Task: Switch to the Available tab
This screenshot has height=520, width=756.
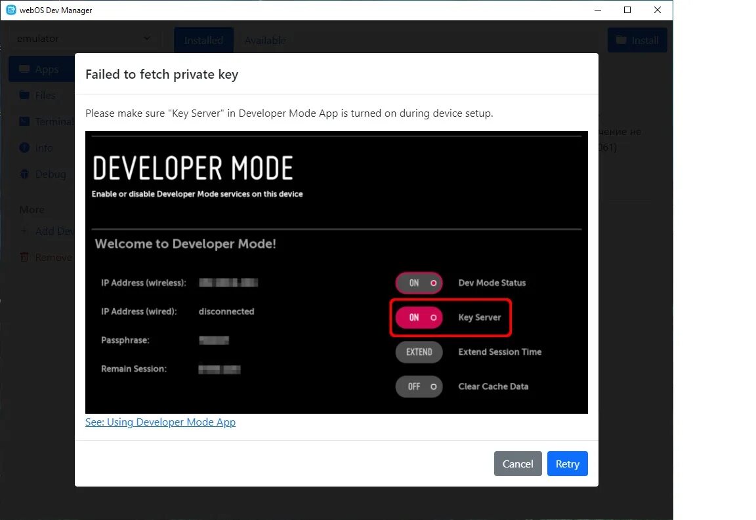Action: pyautogui.click(x=264, y=40)
